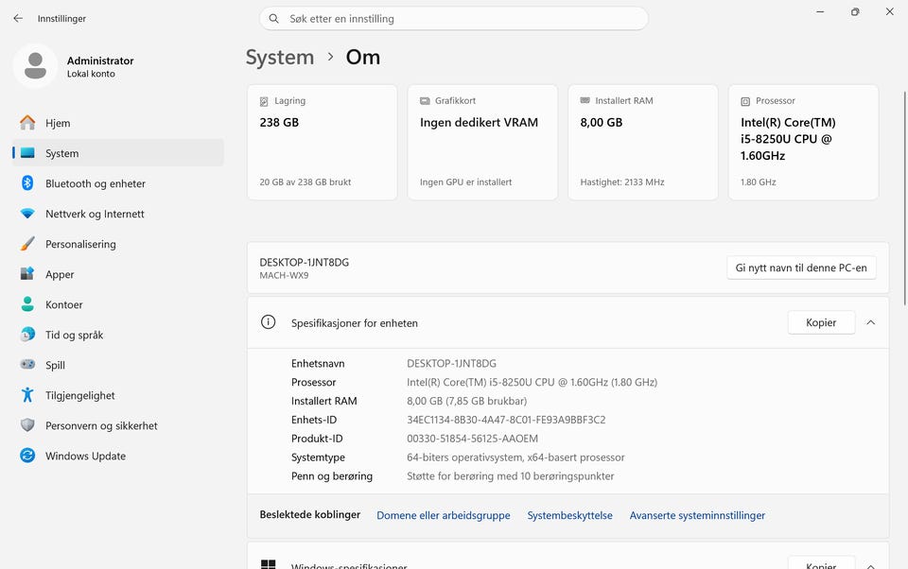The image size is (908, 569).
Task: Click the Windows Update sync icon
Action: pos(27,456)
